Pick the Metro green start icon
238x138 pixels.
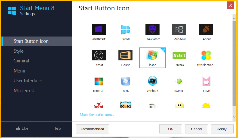pyautogui.click(x=179, y=55)
